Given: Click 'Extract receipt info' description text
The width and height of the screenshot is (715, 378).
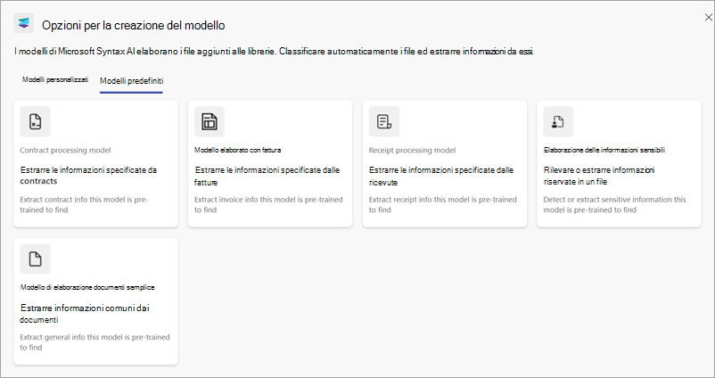Looking at the screenshot, I should [443, 205].
